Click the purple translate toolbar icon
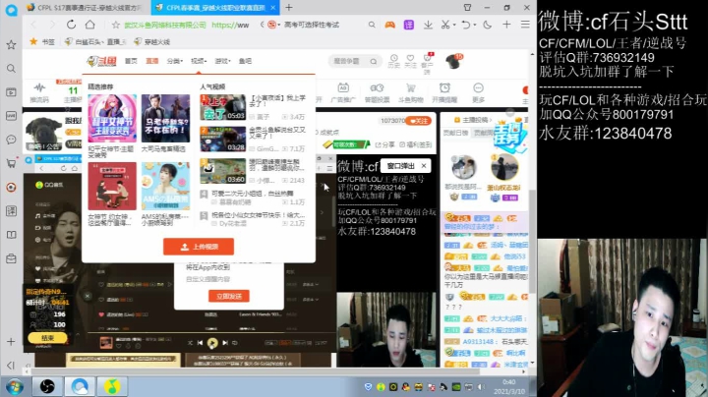 (409, 25)
